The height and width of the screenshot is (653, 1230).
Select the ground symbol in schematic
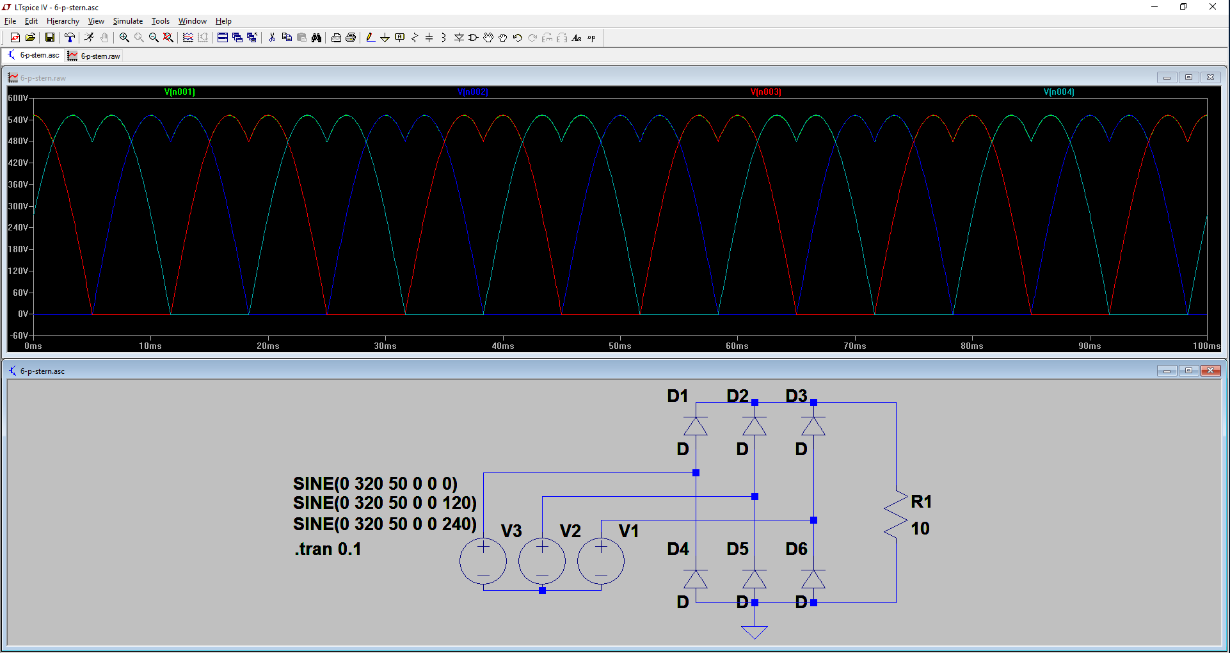click(755, 631)
